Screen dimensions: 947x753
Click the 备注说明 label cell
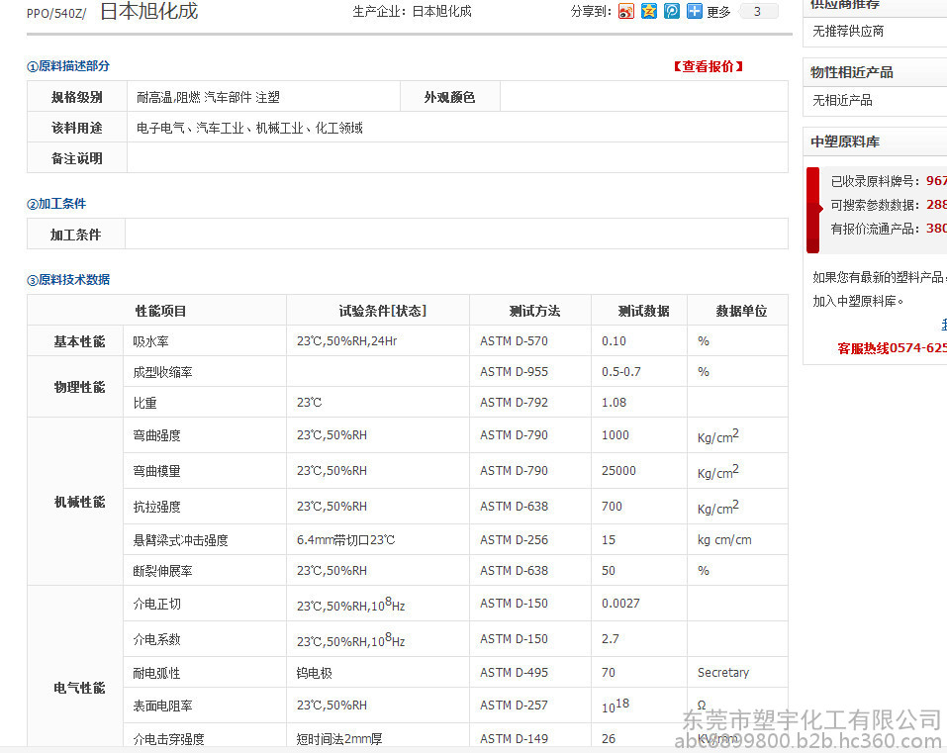pyautogui.click(x=77, y=158)
